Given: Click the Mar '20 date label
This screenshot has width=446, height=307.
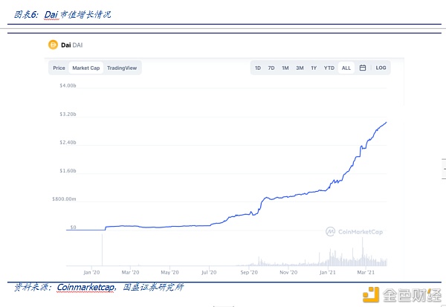Looking at the screenshot, I should (130, 272).
